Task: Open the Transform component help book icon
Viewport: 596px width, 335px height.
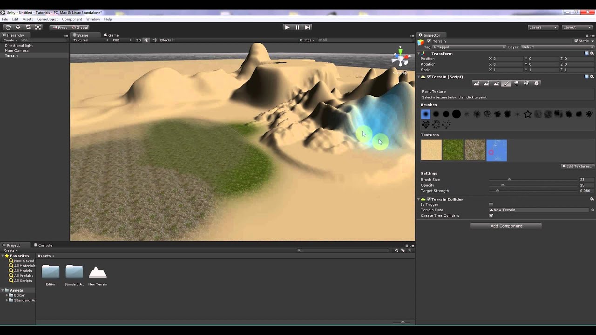Action: point(587,54)
